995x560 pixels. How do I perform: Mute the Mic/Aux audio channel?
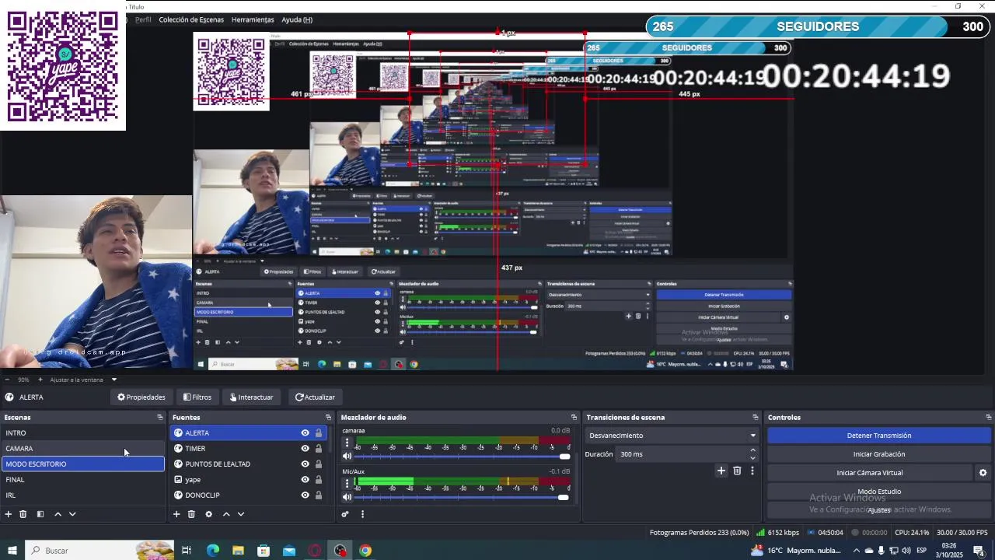click(347, 498)
